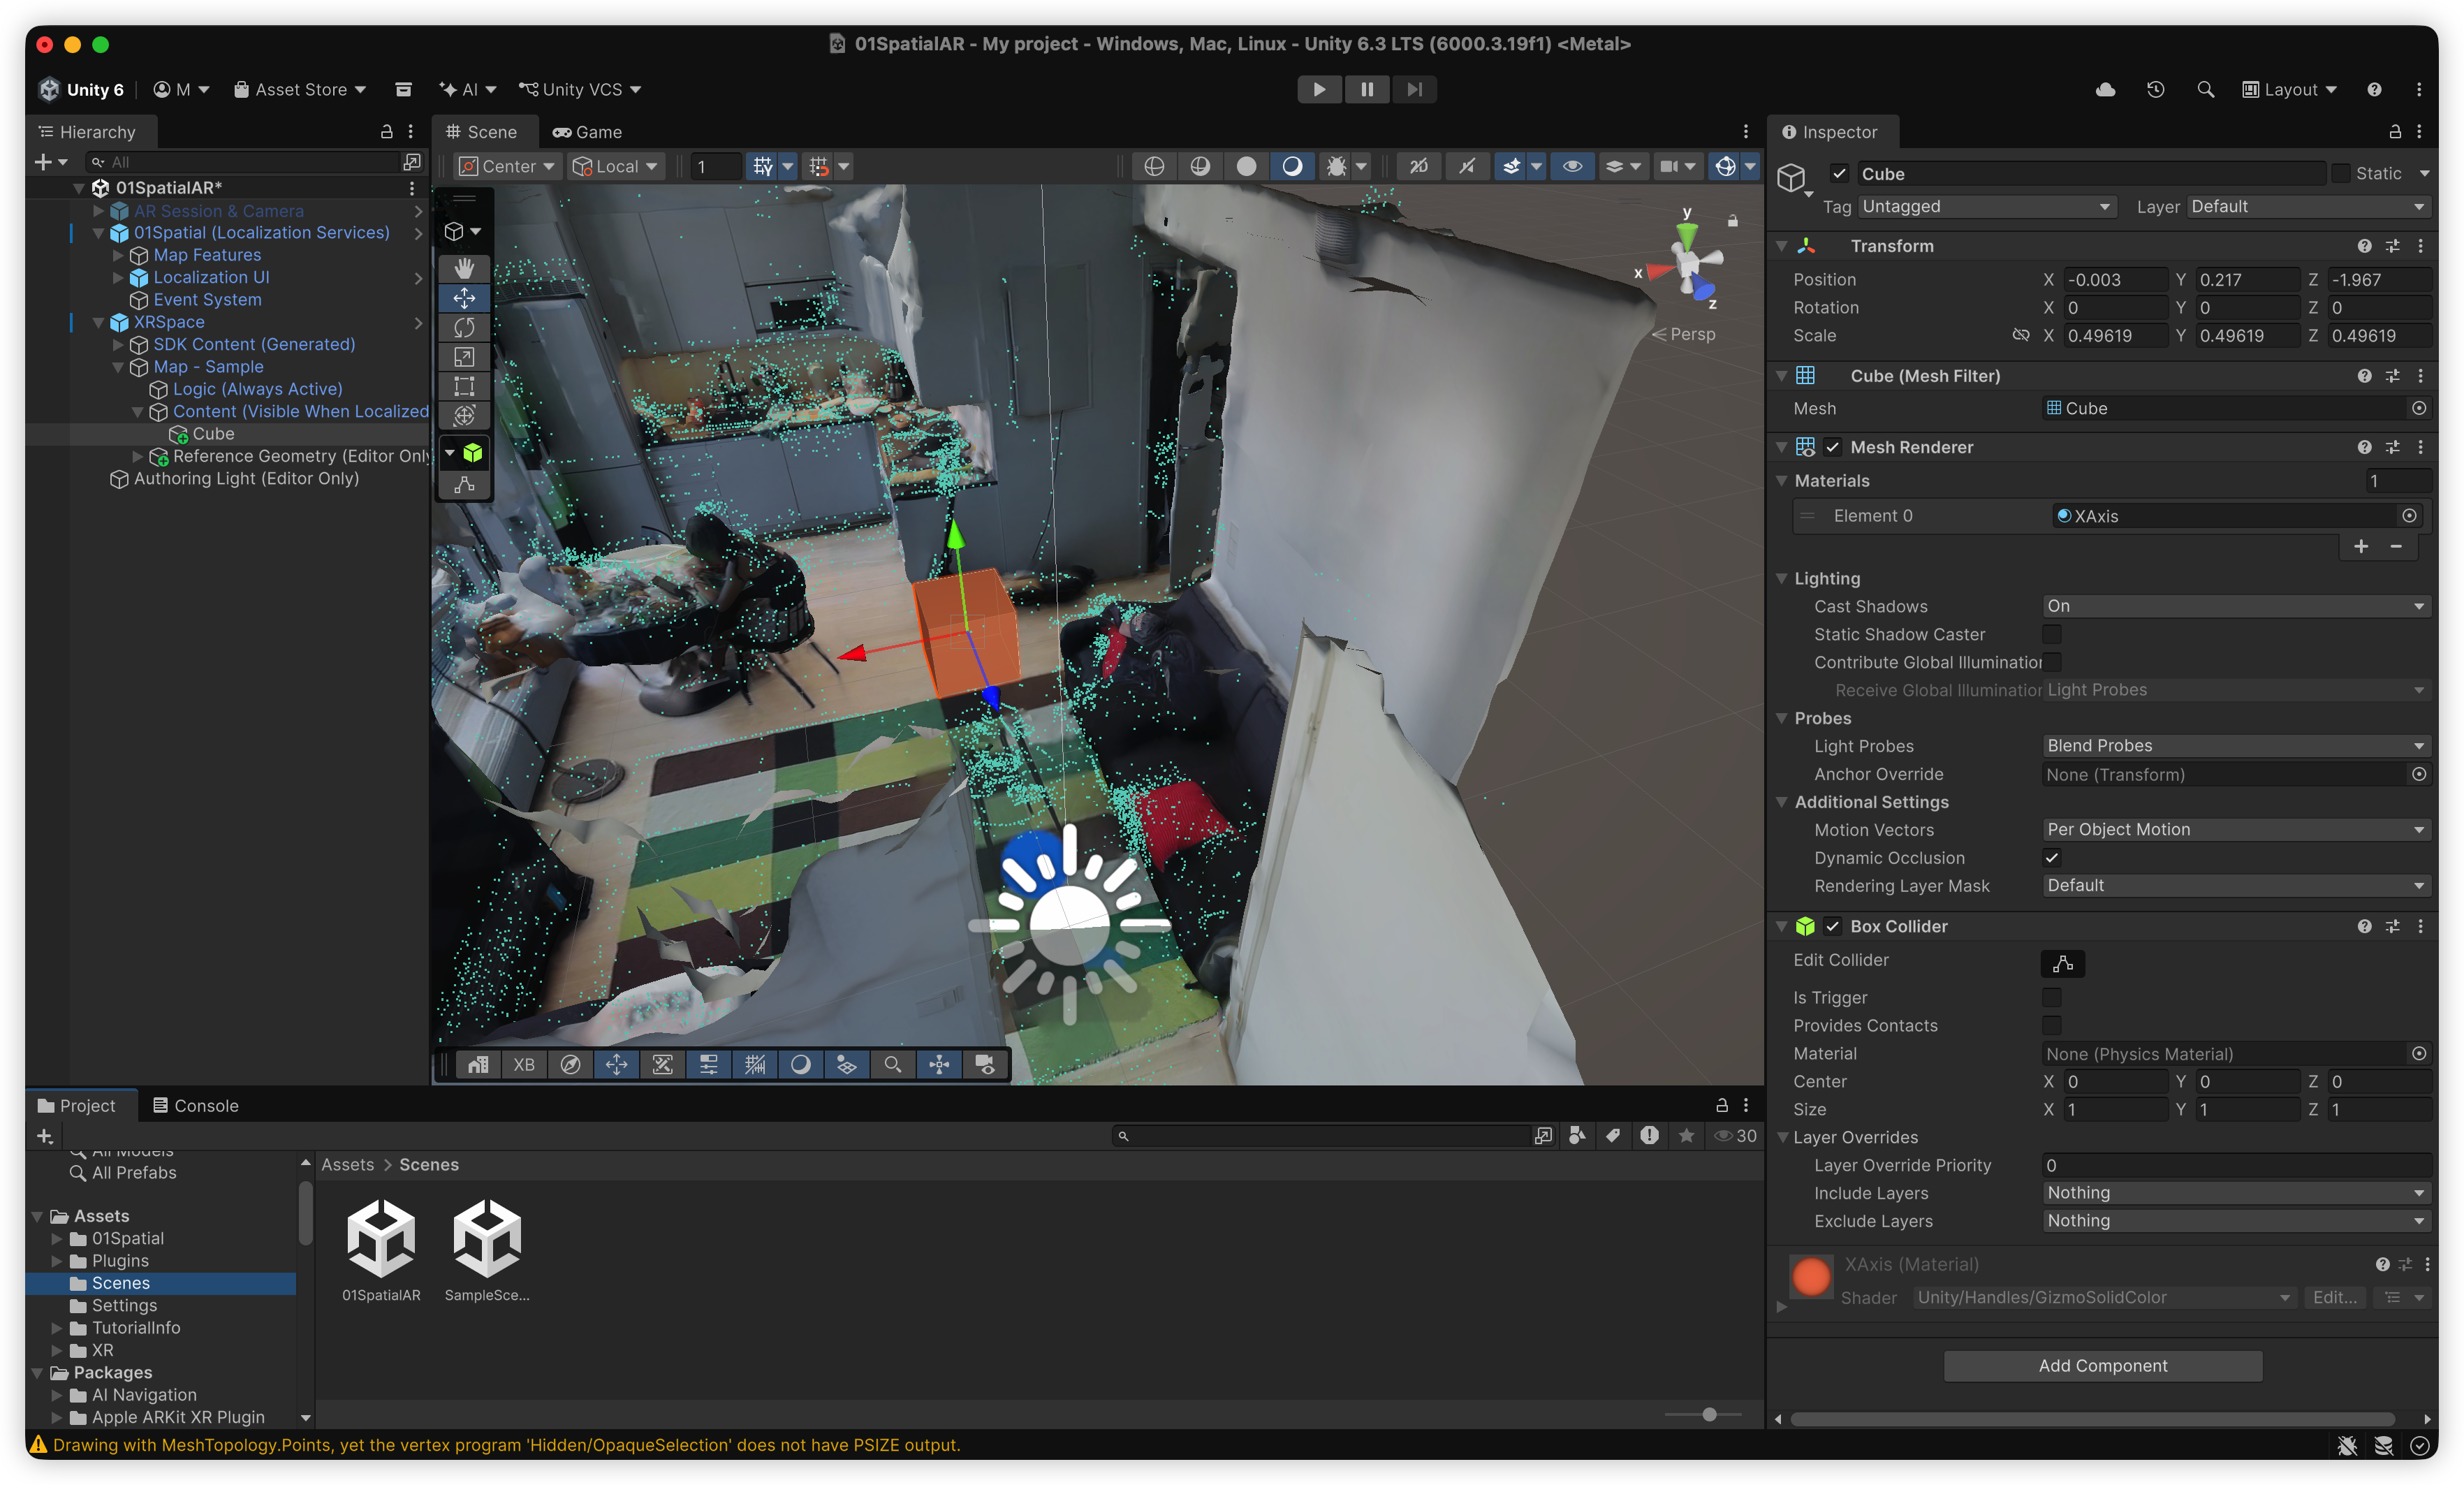
Task: Open the Motion Vectors dropdown
Action: (x=2236, y=829)
